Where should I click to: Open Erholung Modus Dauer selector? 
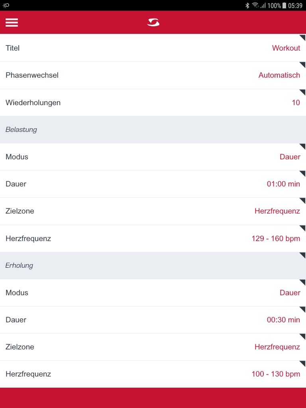point(290,293)
